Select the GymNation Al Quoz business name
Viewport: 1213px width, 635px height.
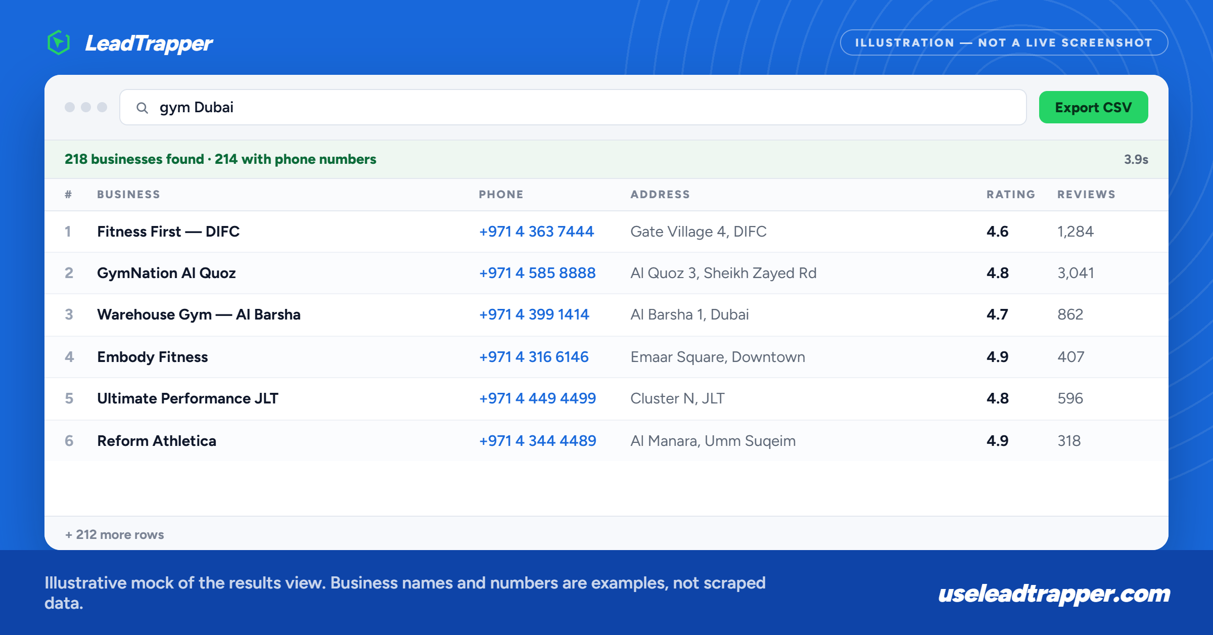[166, 273]
